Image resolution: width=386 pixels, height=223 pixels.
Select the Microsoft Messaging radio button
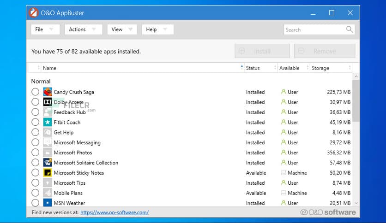pos(35,142)
